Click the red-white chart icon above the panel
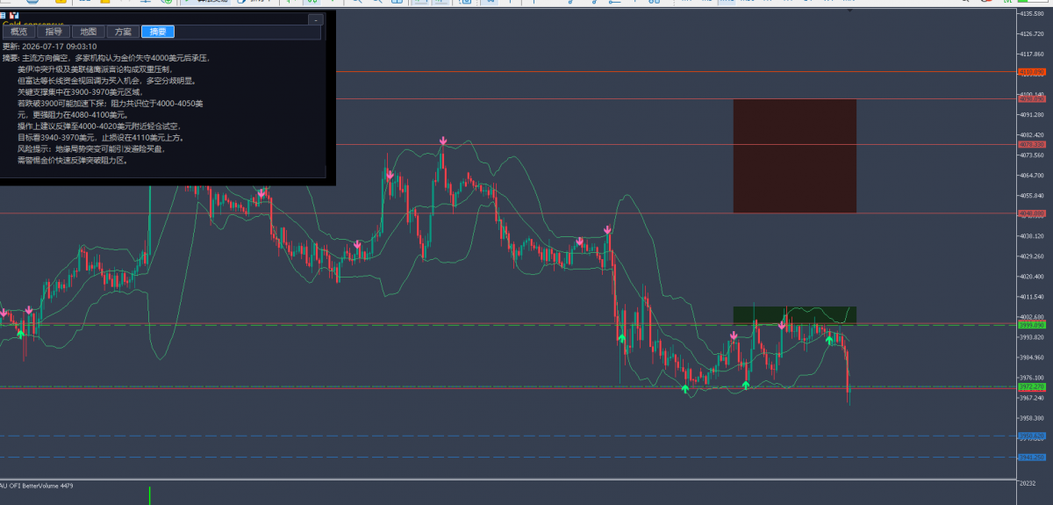Screen dimensions: 1053x505 [x=14, y=15]
